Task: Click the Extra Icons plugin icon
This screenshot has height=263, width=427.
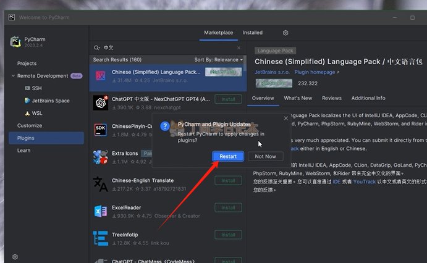Action: [101, 157]
